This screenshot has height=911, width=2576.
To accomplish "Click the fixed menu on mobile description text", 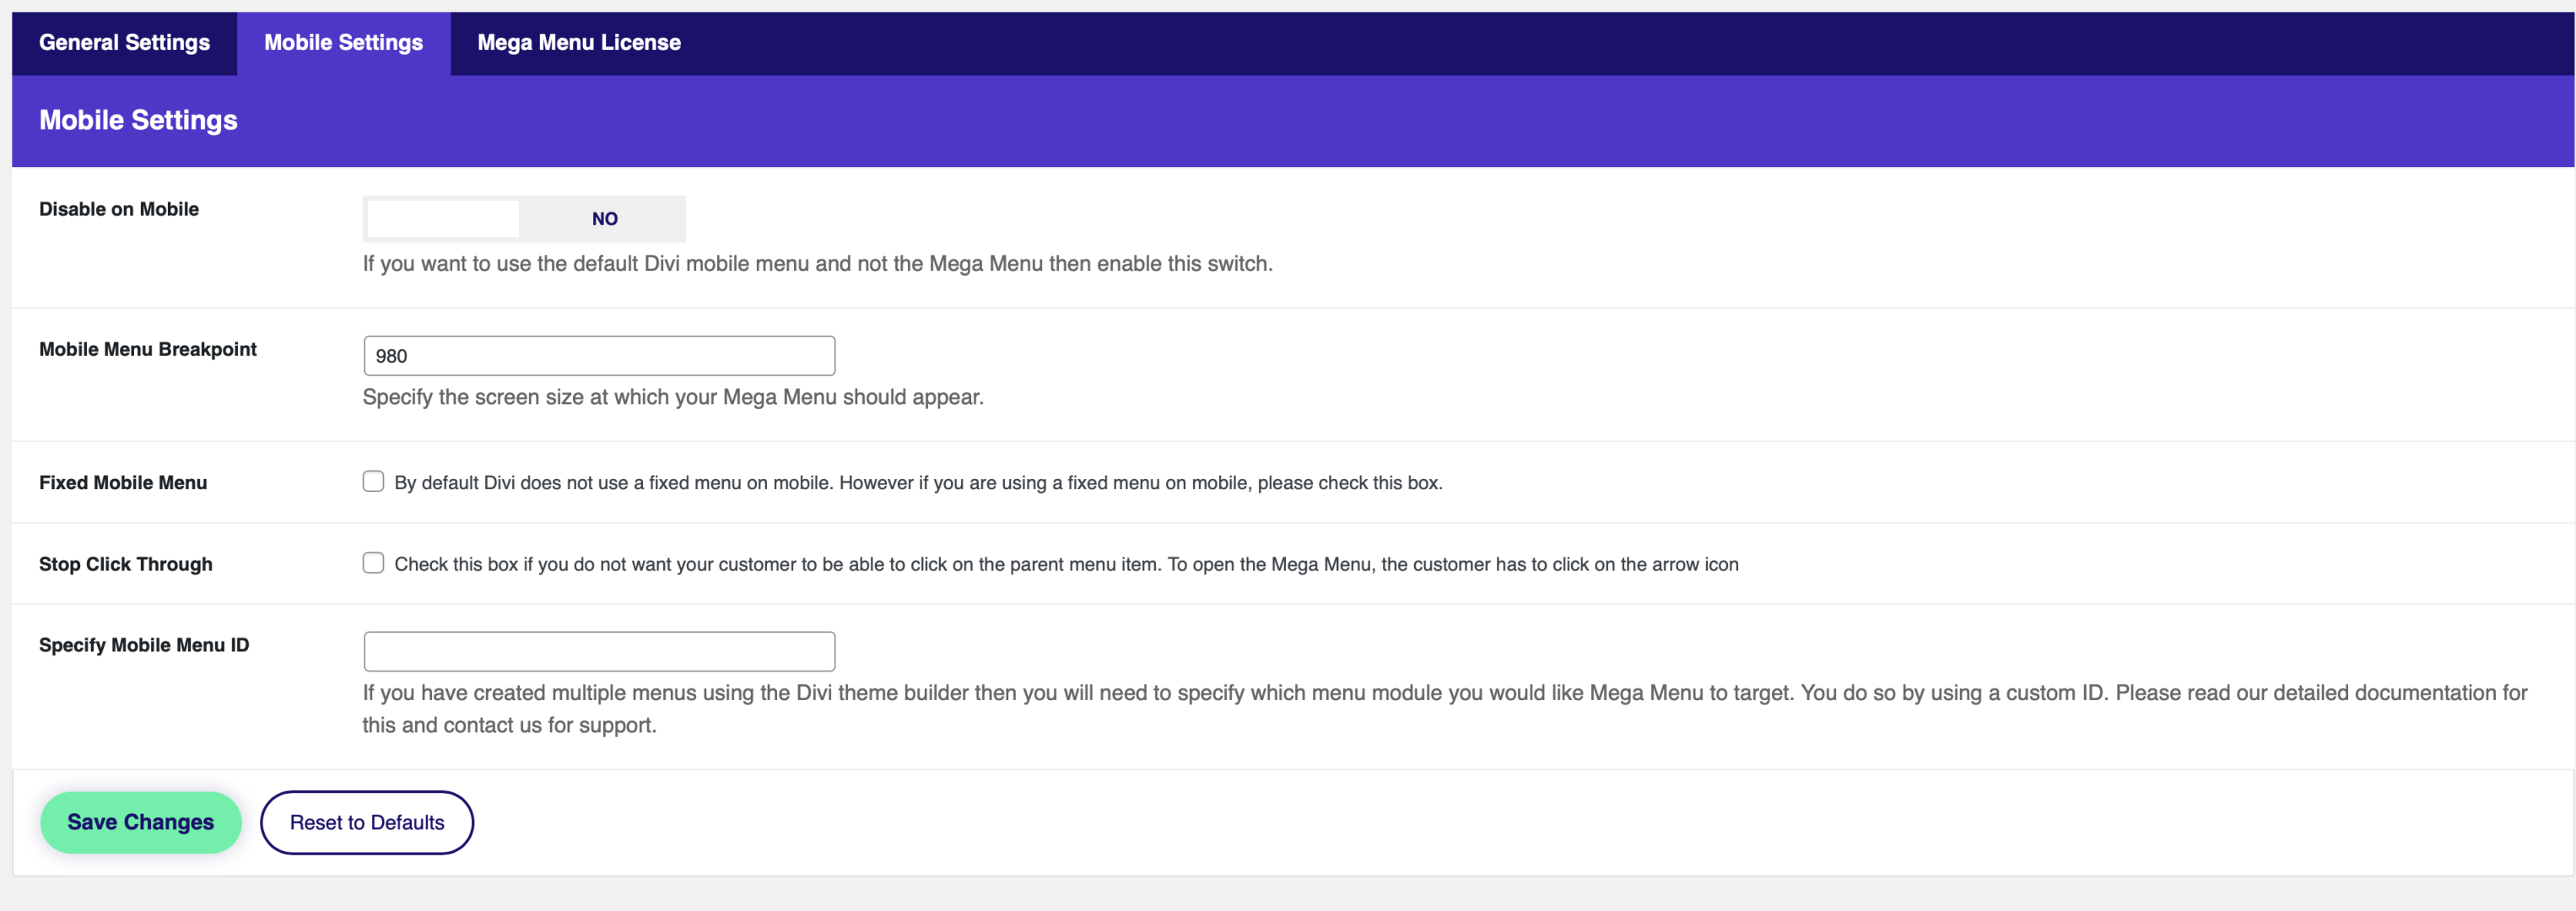I will (918, 483).
